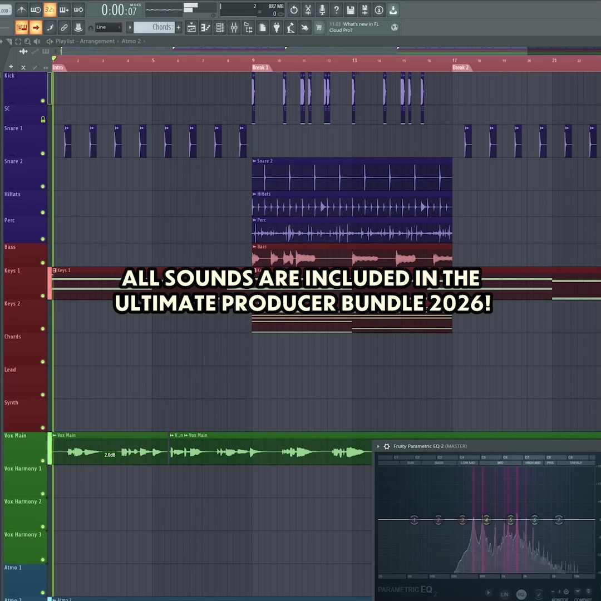The image size is (601, 601).
Task: Click Atmo 2 breadcrumb in playlist title
Action: point(131,41)
